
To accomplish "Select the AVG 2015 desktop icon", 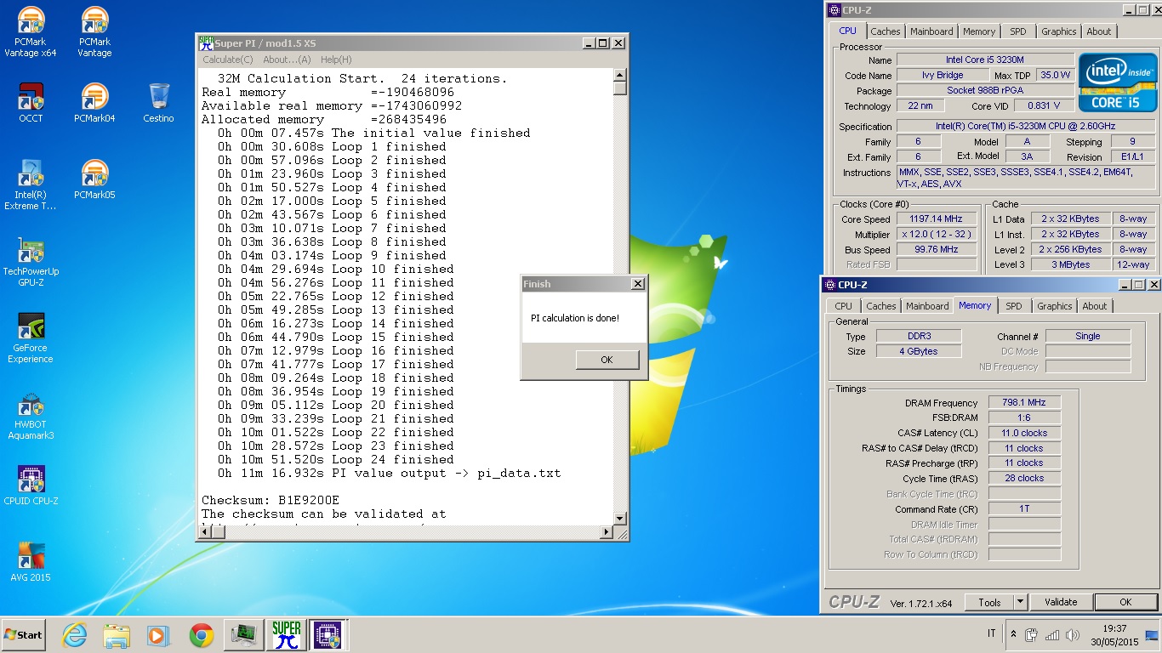I will 31,562.
